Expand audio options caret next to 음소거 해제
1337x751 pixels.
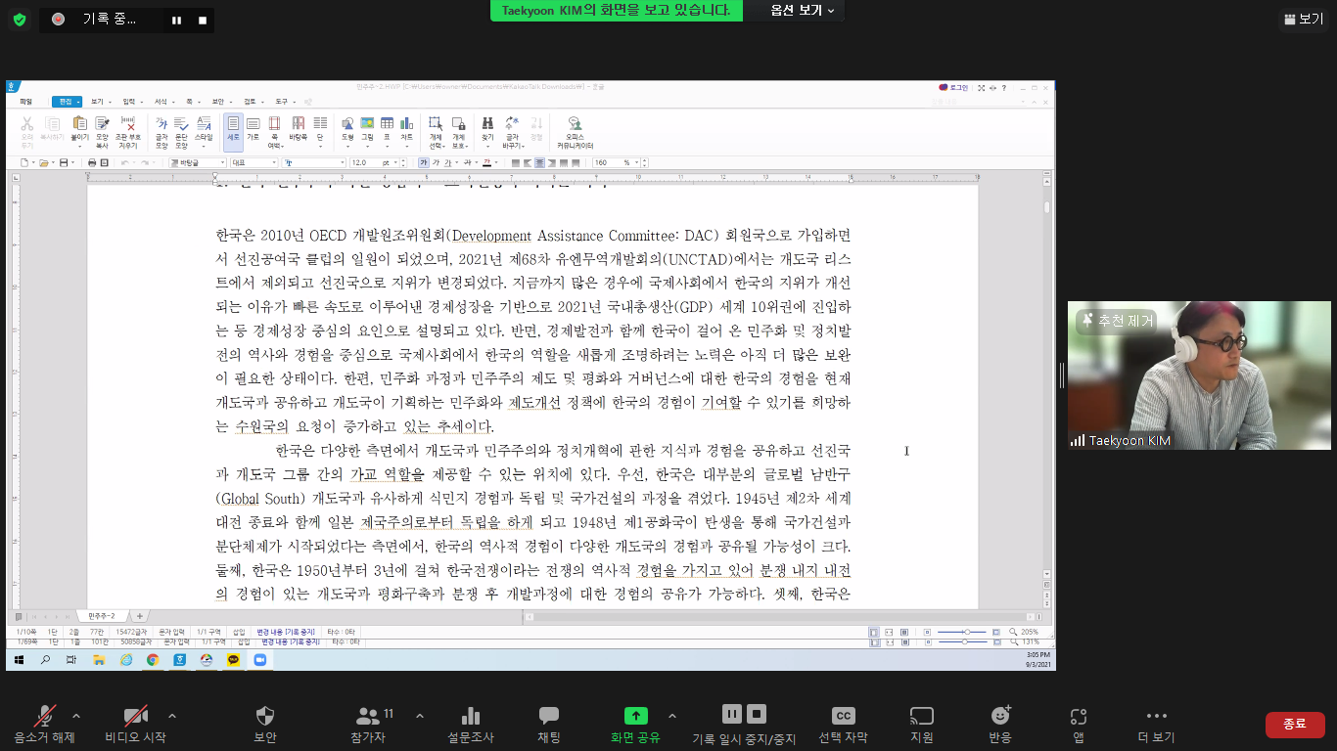77,715
